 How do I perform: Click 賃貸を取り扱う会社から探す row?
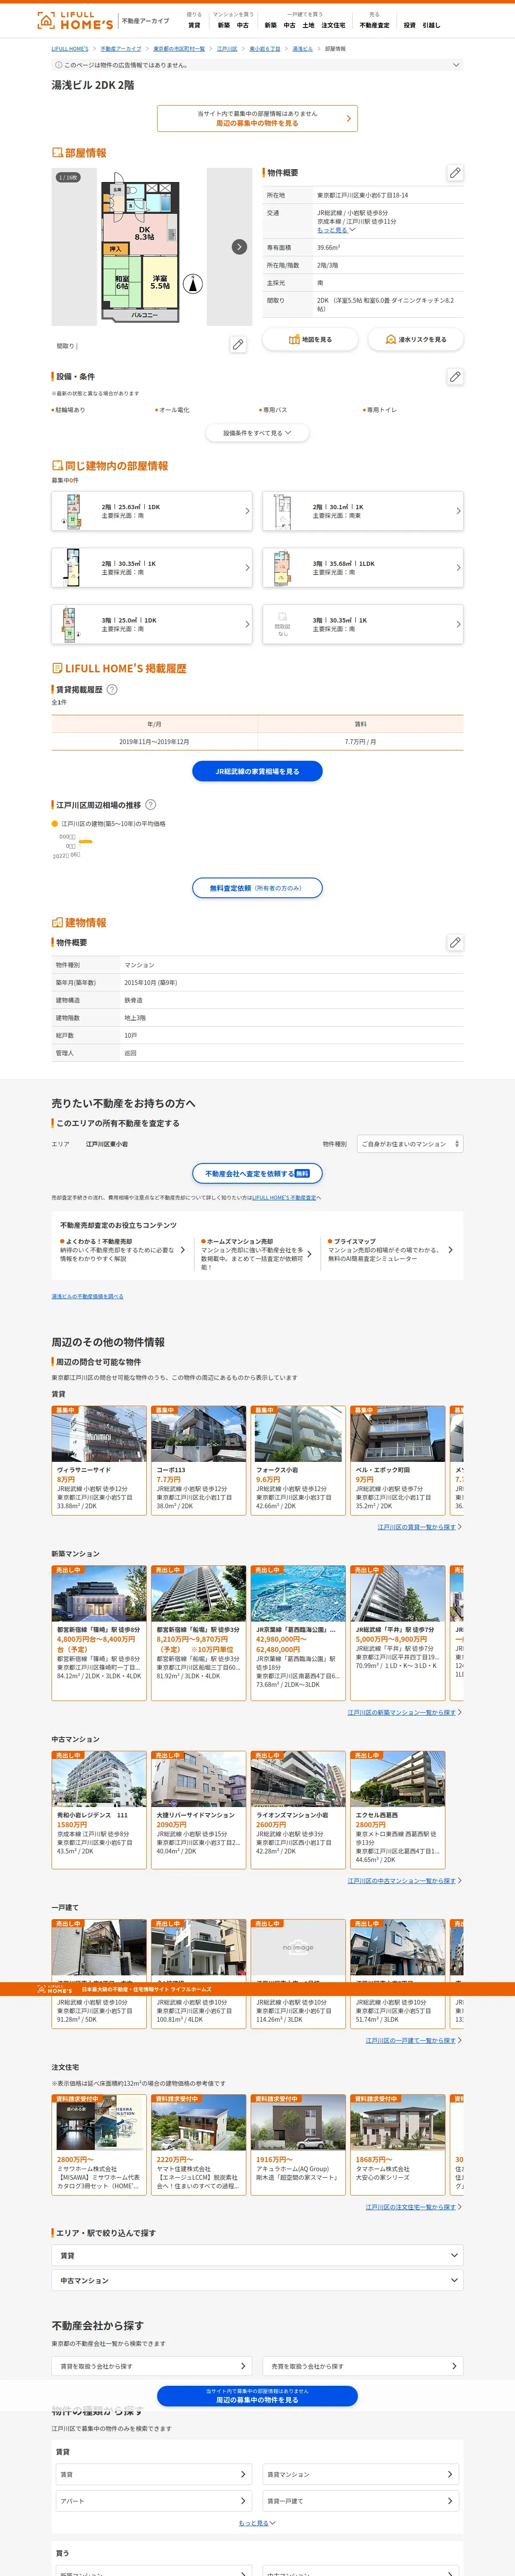pyautogui.click(x=152, y=2365)
